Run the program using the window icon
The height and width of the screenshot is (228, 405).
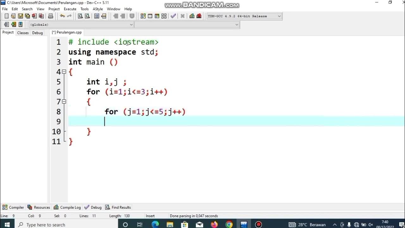click(x=150, y=16)
